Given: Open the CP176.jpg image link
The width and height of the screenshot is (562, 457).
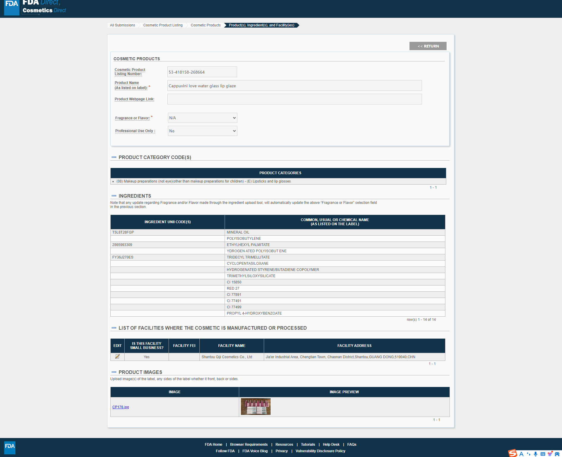Looking at the screenshot, I should pyautogui.click(x=120, y=407).
